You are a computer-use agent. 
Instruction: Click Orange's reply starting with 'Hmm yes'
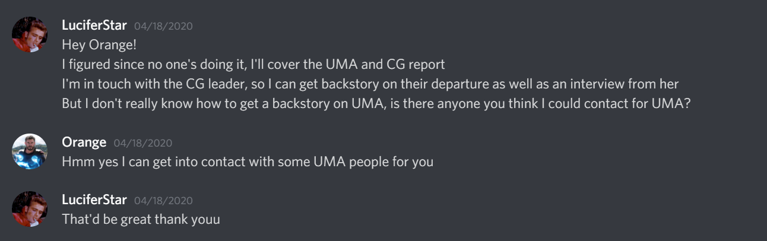point(248,161)
